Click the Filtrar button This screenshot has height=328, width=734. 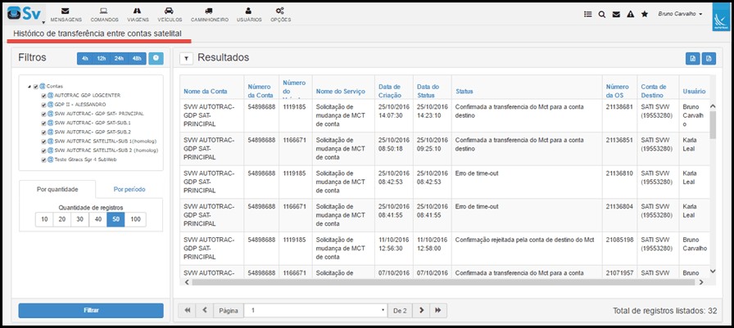pos(91,310)
